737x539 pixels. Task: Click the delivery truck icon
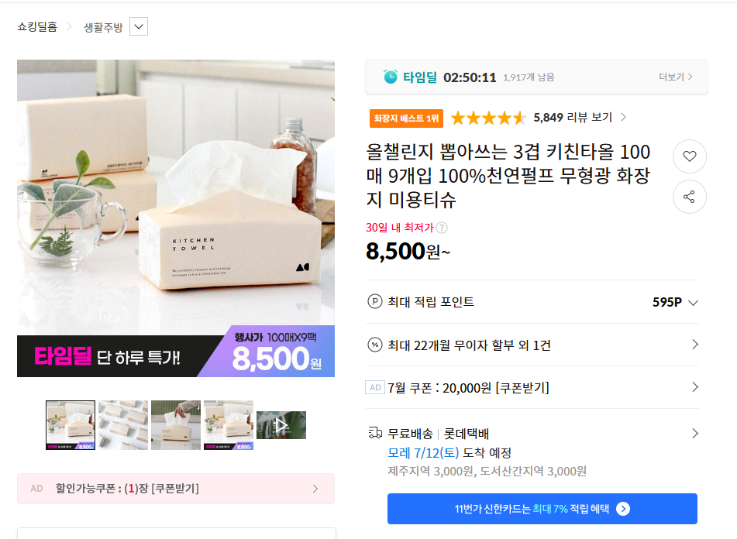[x=375, y=433]
